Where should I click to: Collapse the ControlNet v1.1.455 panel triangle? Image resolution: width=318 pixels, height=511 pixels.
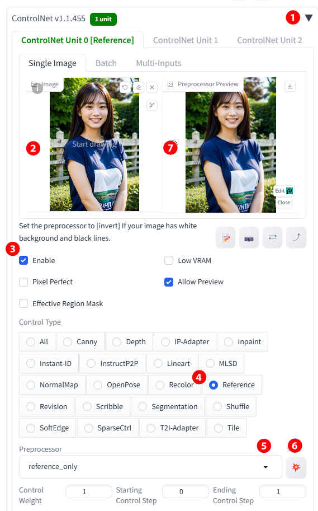[x=308, y=18]
